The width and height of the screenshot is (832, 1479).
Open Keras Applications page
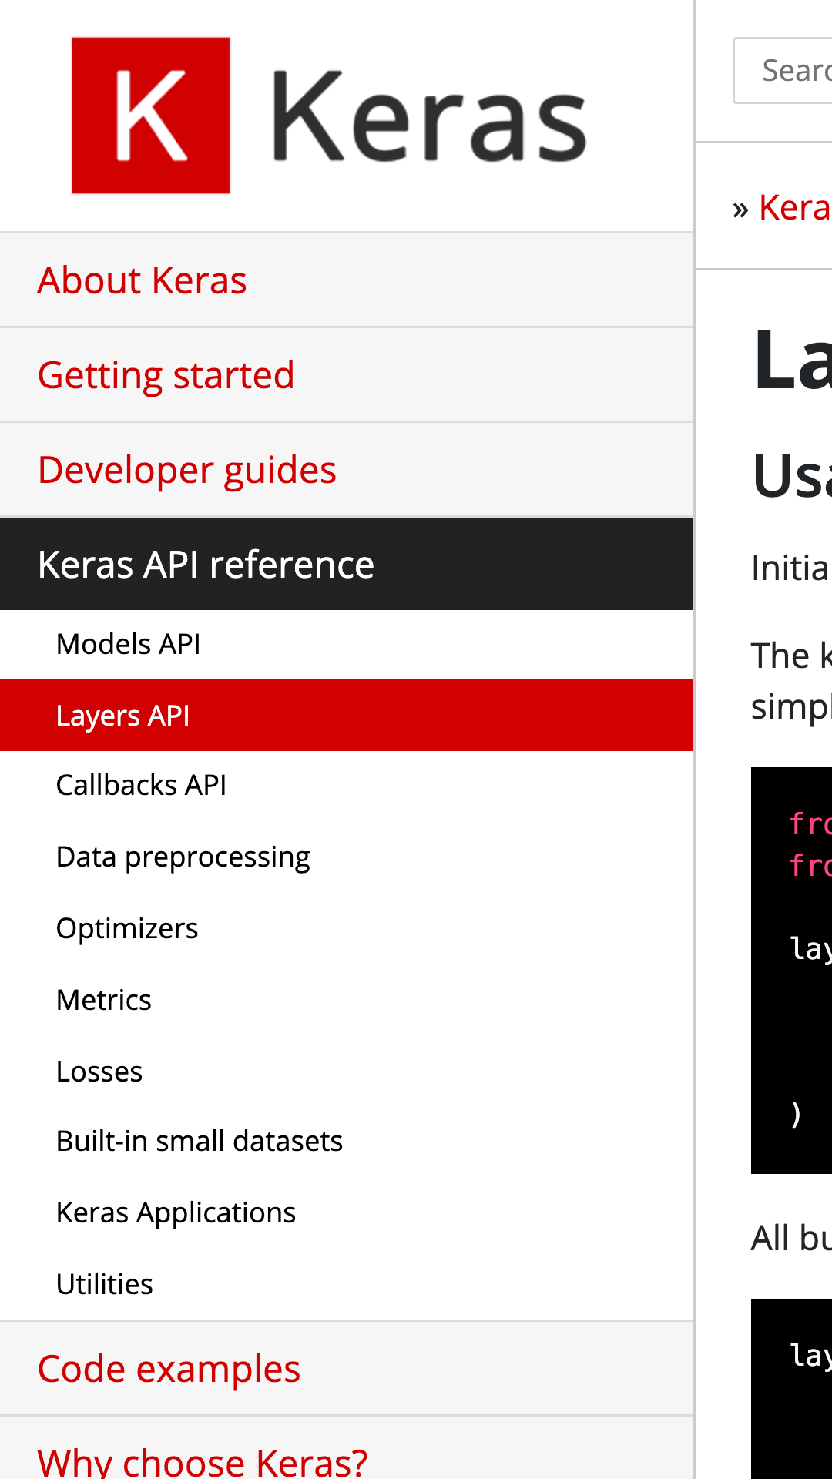tap(347, 1212)
